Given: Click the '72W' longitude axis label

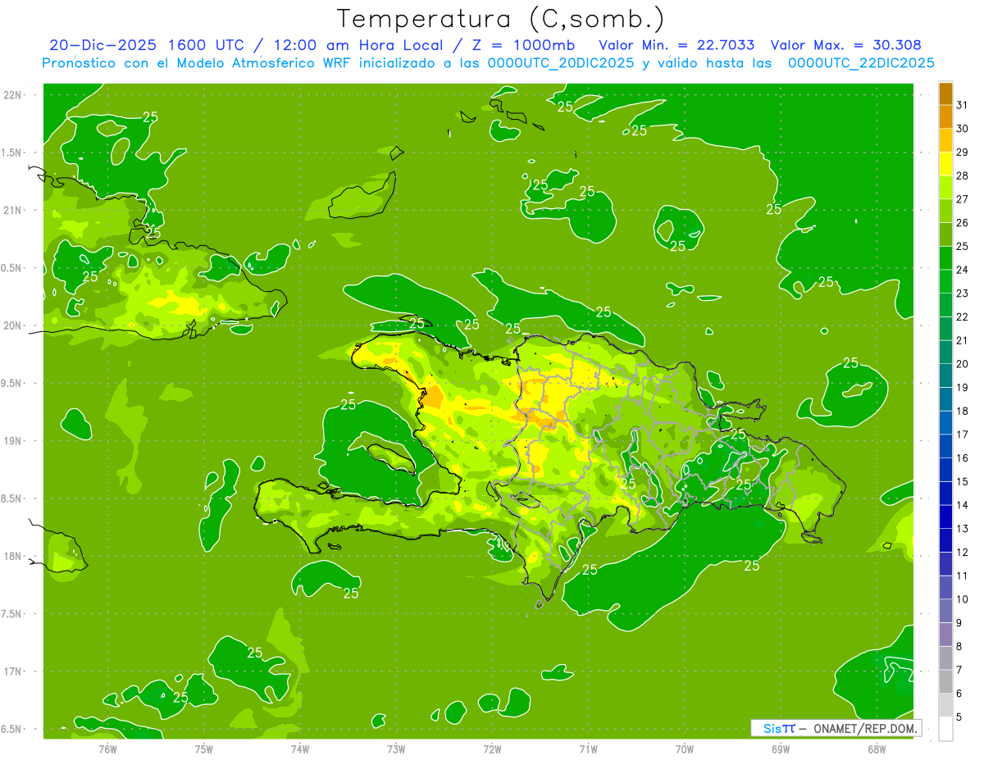Looking at the screenshot, I should point(492,749).
